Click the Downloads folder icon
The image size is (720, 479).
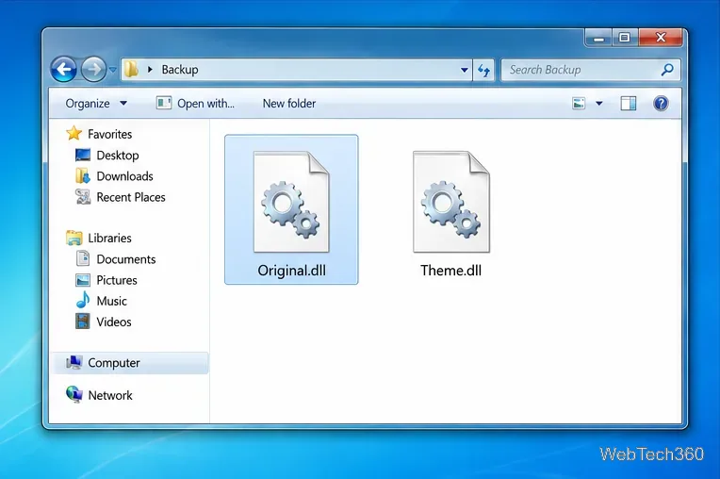83,176
